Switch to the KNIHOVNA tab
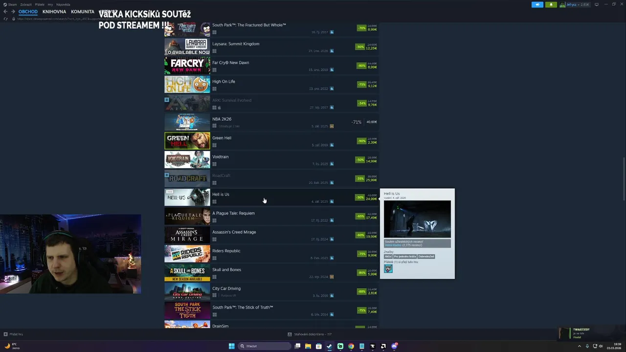 [x=54, y=12]
